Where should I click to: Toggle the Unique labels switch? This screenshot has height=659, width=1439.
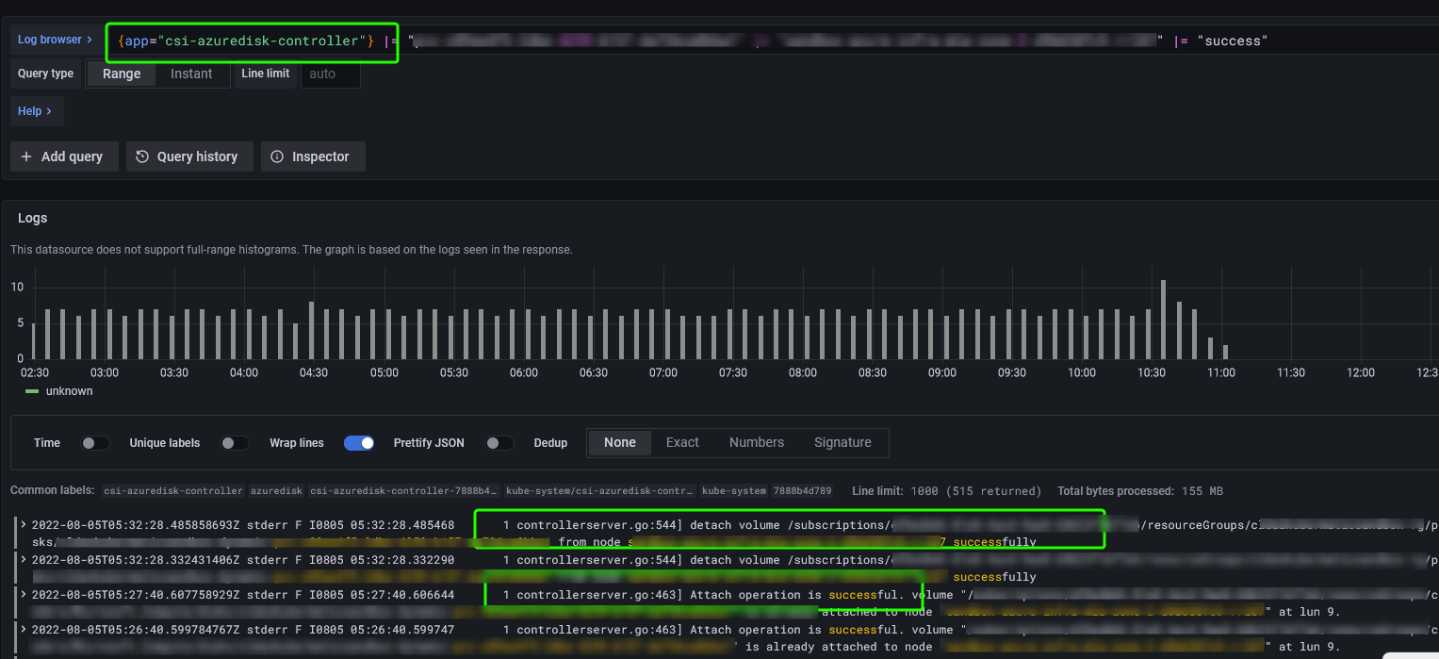[235, 443]
